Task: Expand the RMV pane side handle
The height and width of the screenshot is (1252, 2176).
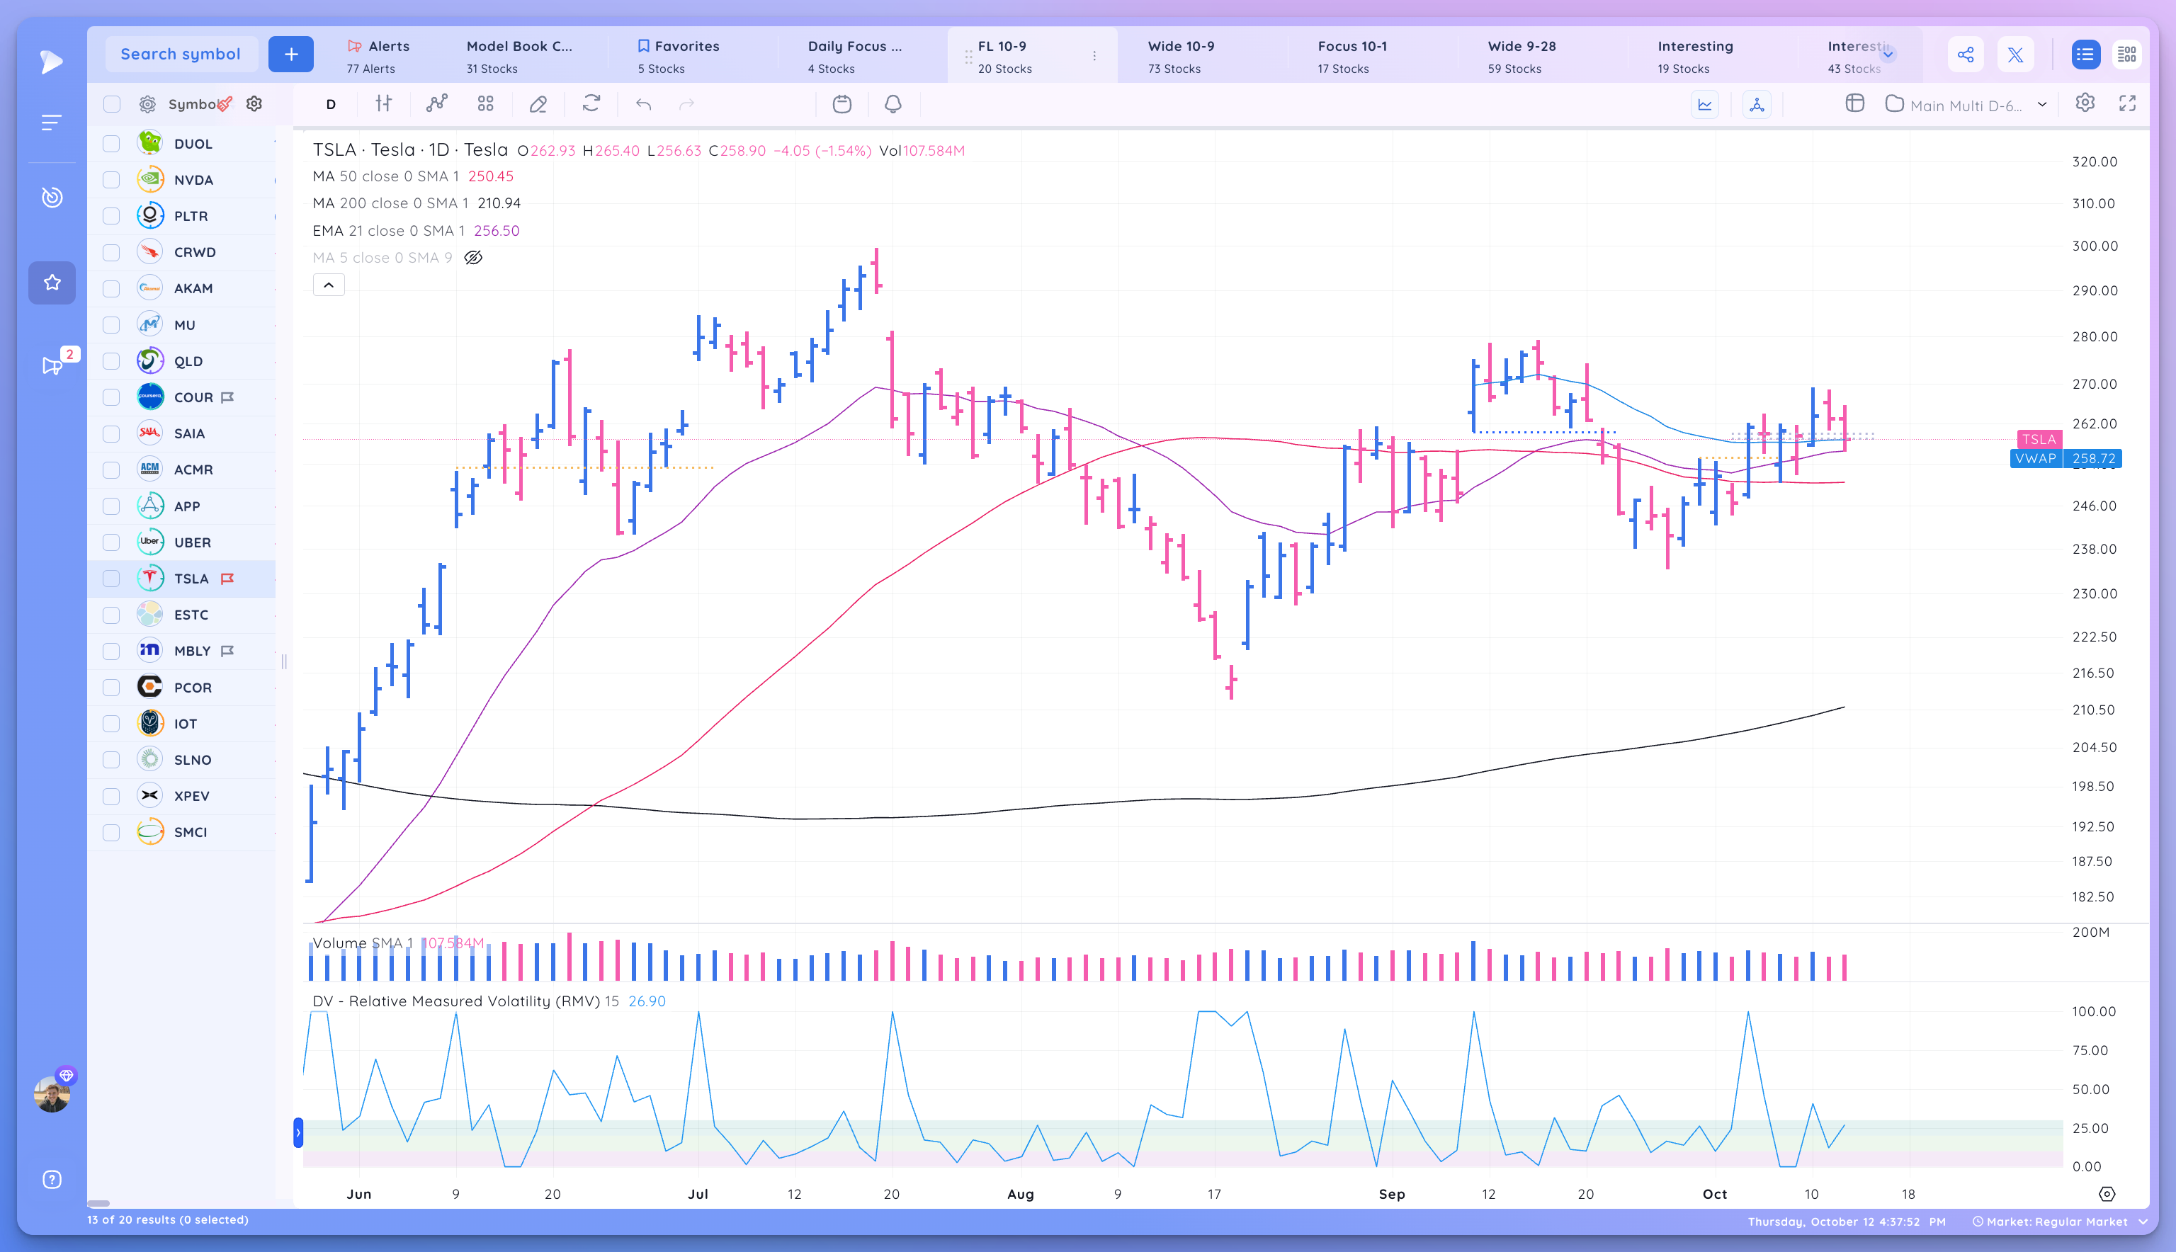Action: pos(298,1133)
